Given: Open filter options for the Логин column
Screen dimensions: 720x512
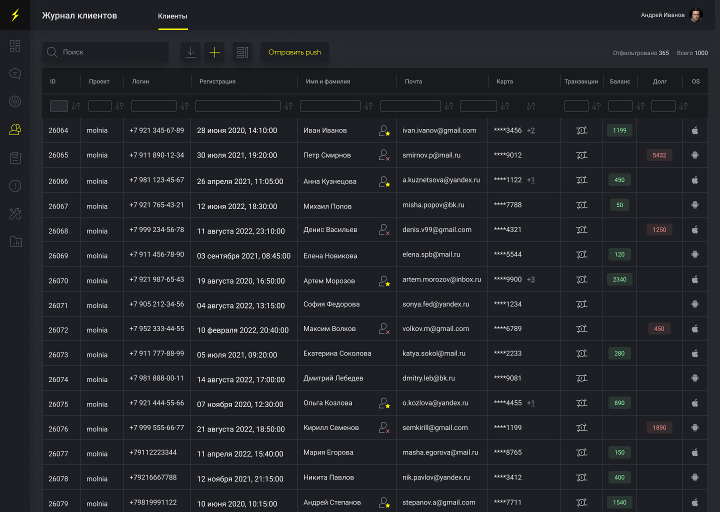Looking at the screenshot, I should (x=184, y=106).
